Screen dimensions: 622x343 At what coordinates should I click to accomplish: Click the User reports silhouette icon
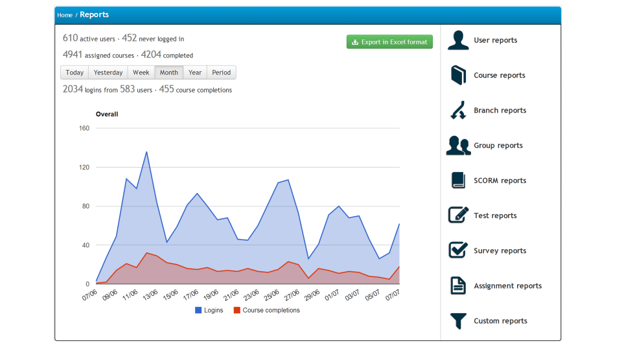coord(458,40)
